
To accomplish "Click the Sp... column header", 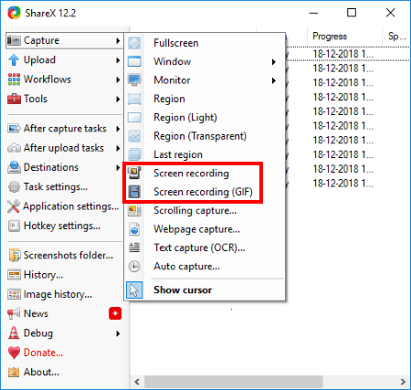I will pos(396,37).
